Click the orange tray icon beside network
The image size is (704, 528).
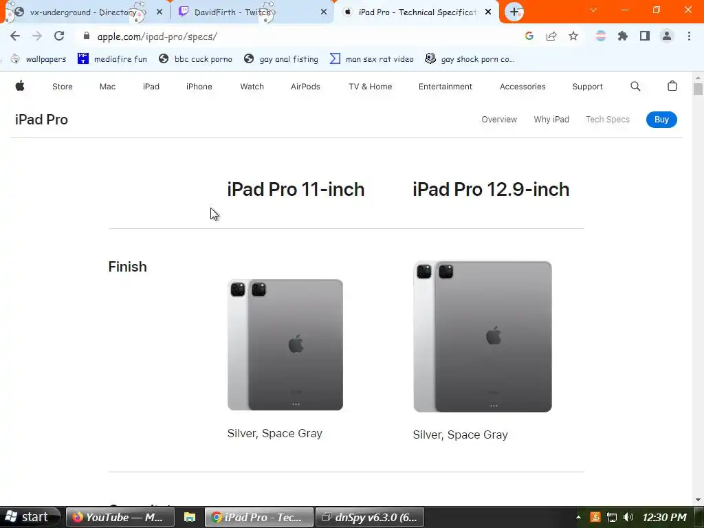[x=595, y=517]
